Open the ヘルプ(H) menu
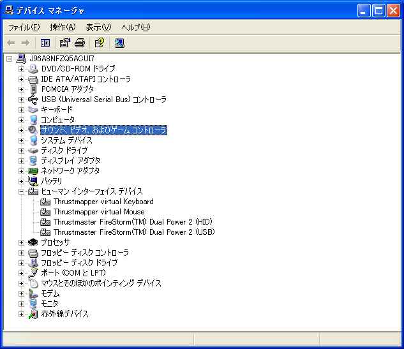Screen dimensions: 404x349 point(136,27)
